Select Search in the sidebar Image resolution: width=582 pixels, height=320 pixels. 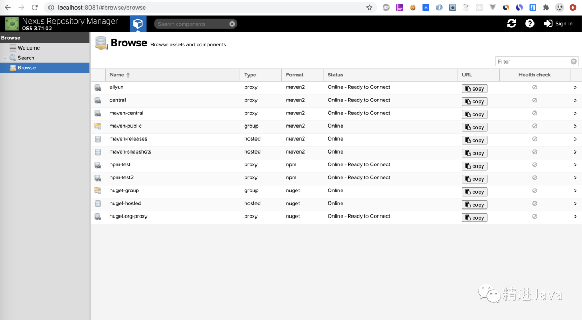pyautogui.click(x=26, y=58)
